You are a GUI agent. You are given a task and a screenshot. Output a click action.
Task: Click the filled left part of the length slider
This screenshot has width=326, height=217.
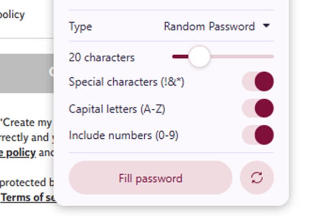click(180, 56)
